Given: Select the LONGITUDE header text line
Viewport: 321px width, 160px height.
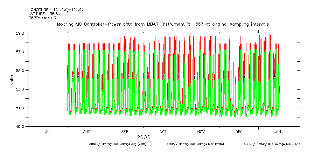Looking at the screenshot, I should (56, 10).
